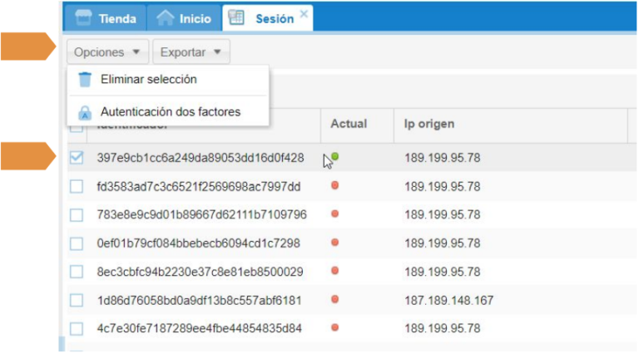Choose Autenticación dos factores menu entry

click(170, 112)
